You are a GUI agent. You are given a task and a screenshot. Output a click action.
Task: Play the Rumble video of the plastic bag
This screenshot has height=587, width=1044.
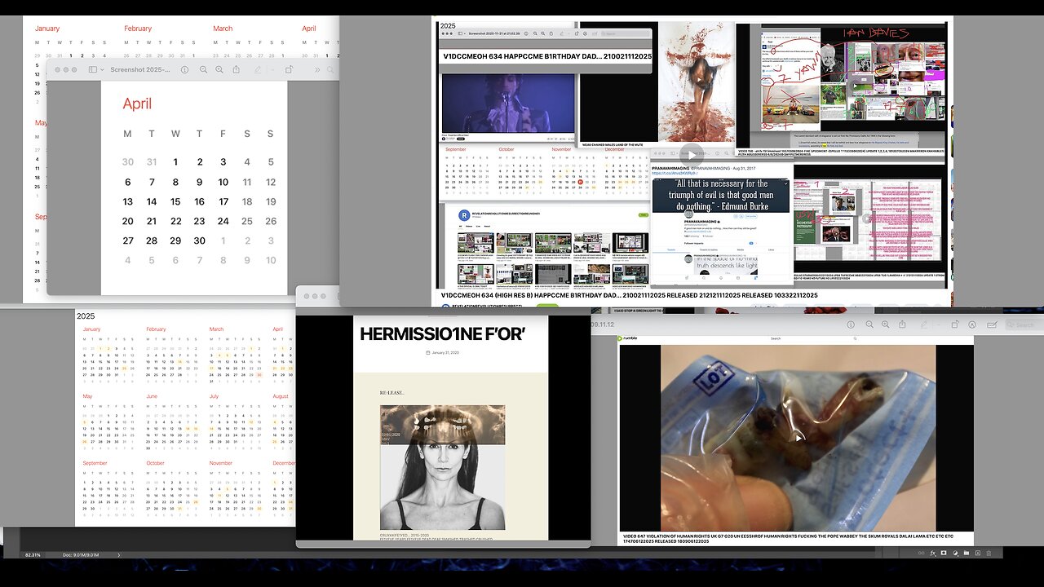pyautogui.click(x=797, y=439)
